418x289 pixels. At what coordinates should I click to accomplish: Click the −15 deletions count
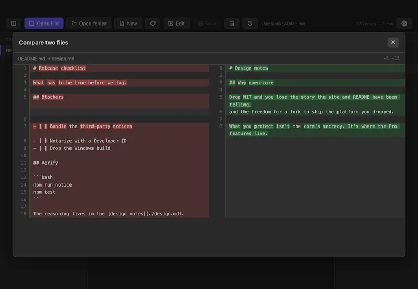[x=396, y=59]
